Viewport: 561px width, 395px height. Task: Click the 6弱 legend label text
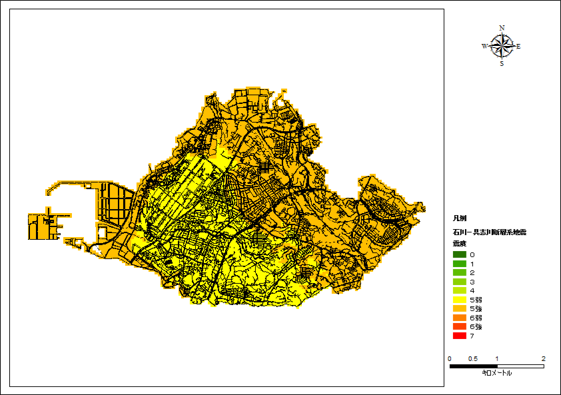pos(476,318)
